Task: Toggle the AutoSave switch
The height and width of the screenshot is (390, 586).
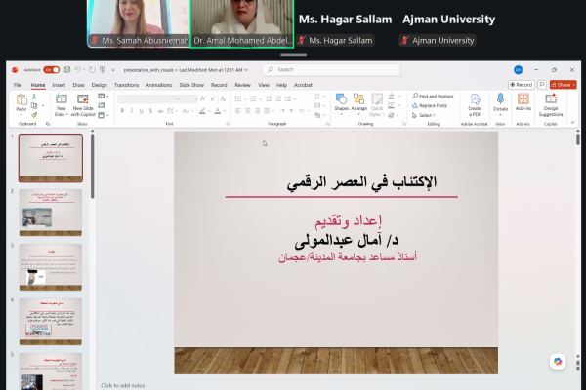Action: pyautogui.click(x=51, y=70)
